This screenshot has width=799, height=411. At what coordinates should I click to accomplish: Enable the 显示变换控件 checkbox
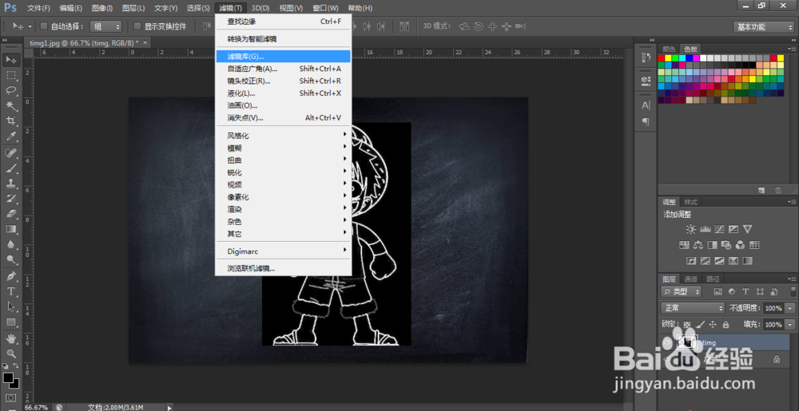point(137,26)
